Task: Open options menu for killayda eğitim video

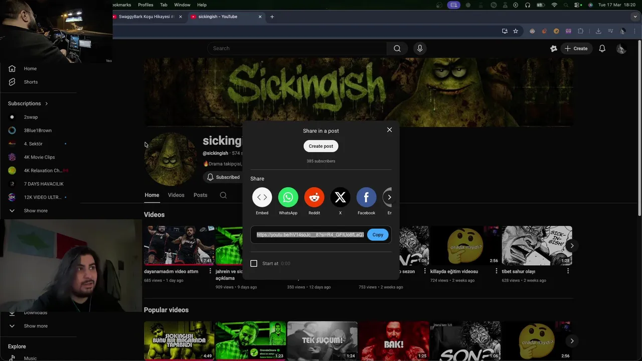Action: pos(496,271)
